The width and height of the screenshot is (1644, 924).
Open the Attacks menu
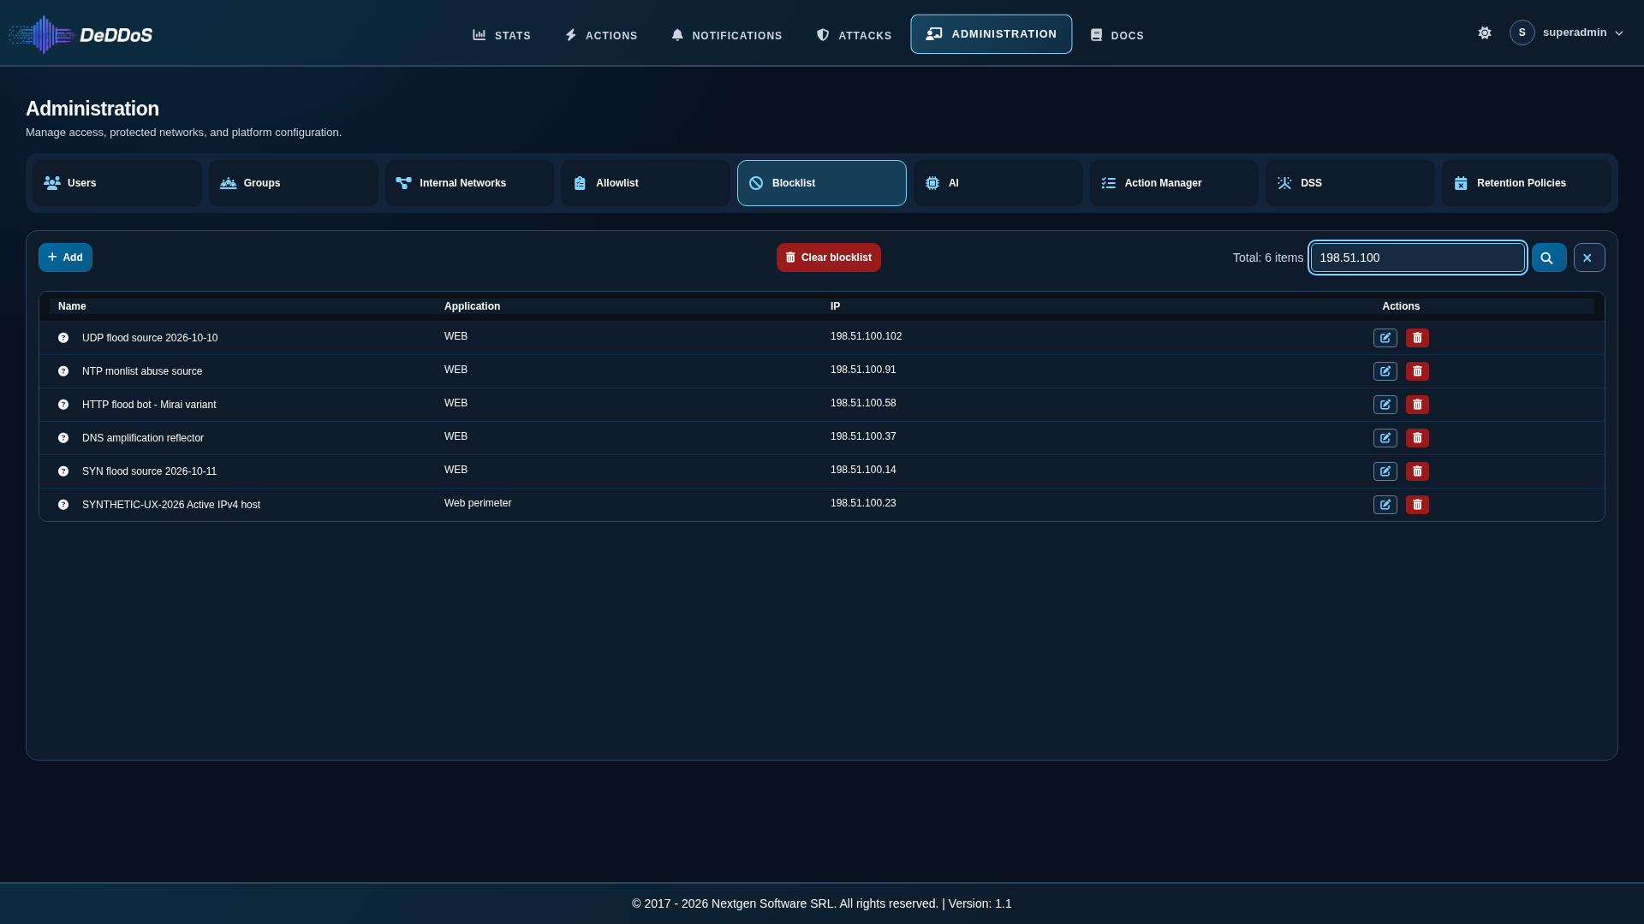coord(854,35)
